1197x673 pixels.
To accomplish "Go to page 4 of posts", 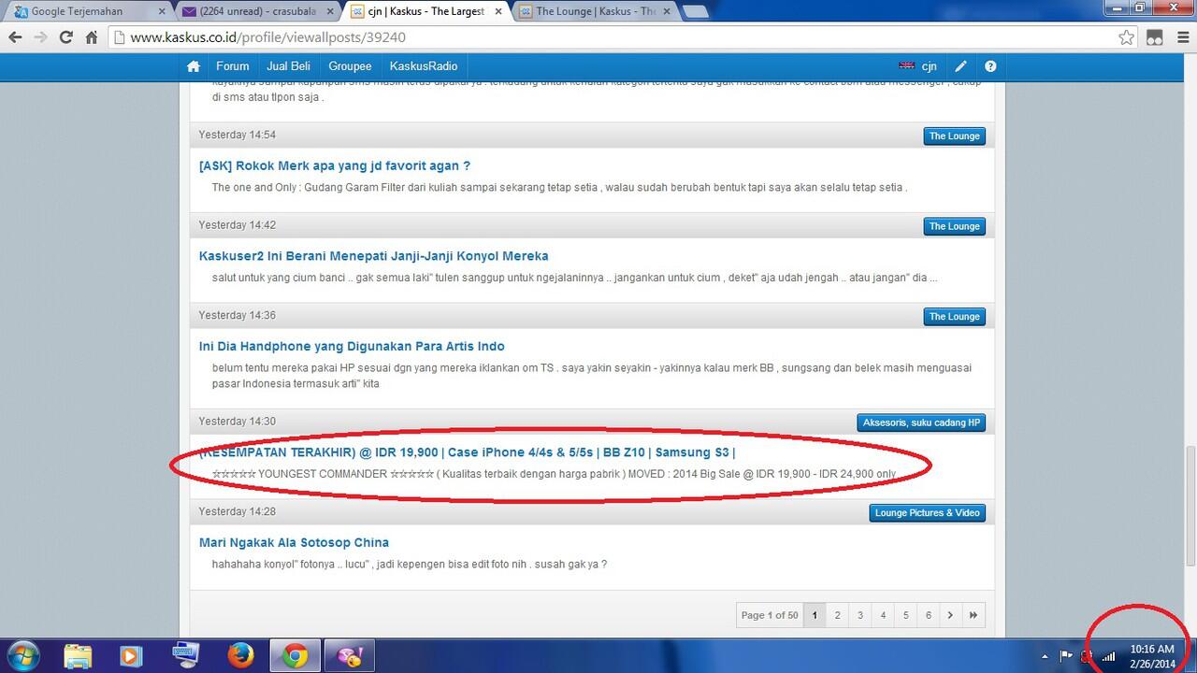I will coord(883,615).
